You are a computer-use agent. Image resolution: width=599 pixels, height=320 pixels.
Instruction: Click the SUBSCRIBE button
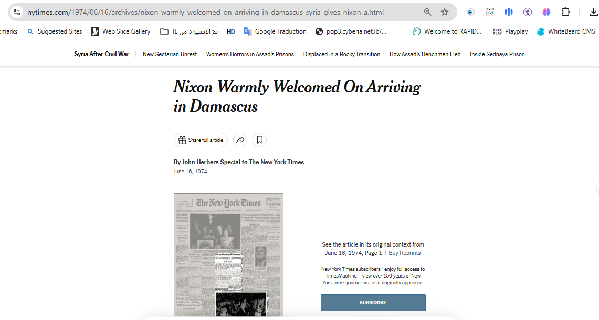pos(373,303)
